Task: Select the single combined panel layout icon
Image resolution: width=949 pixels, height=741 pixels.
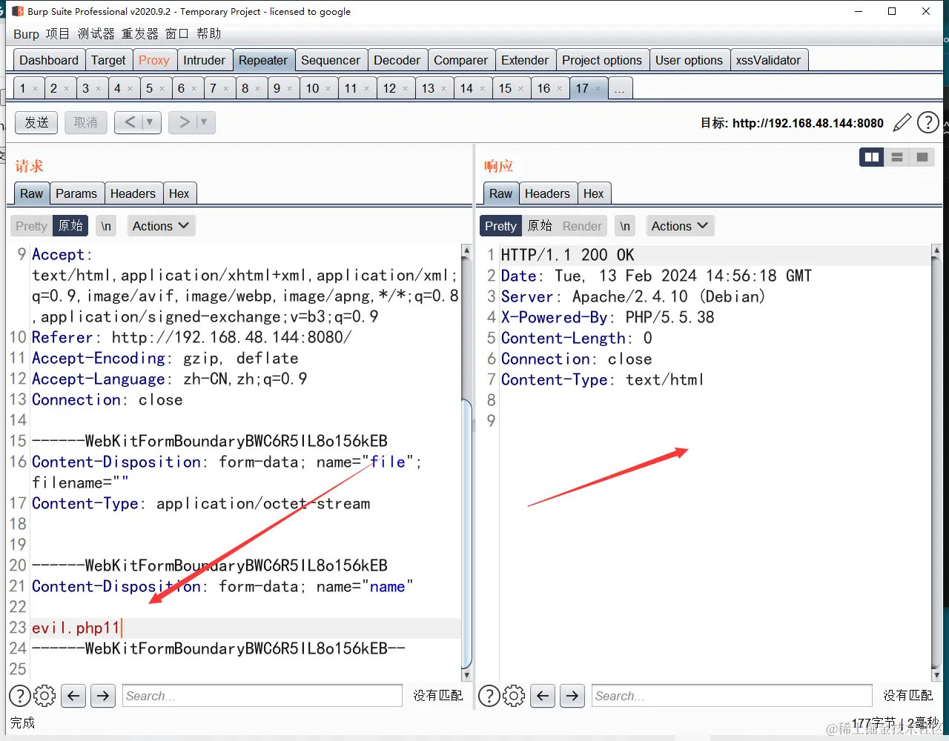Action: [x=922, y=157]
